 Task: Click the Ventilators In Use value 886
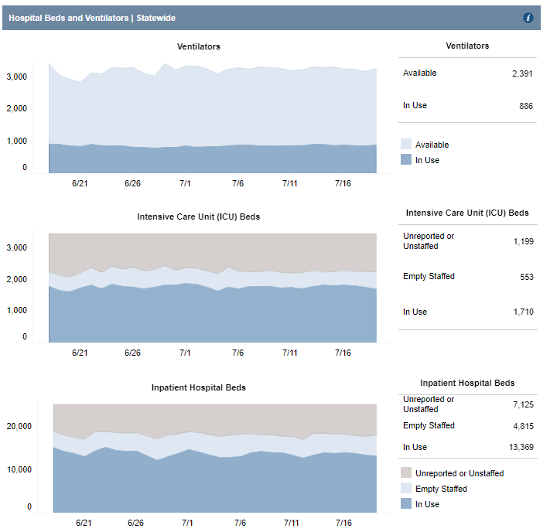coord(525,106)
